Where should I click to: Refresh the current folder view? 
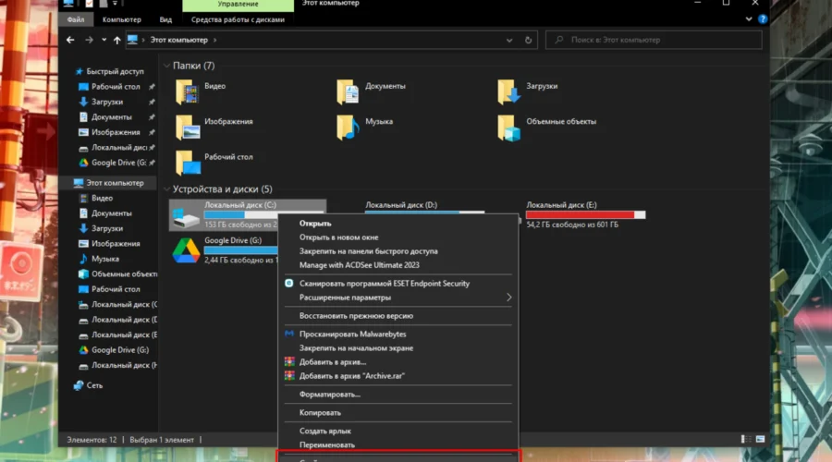click(528, 40)
